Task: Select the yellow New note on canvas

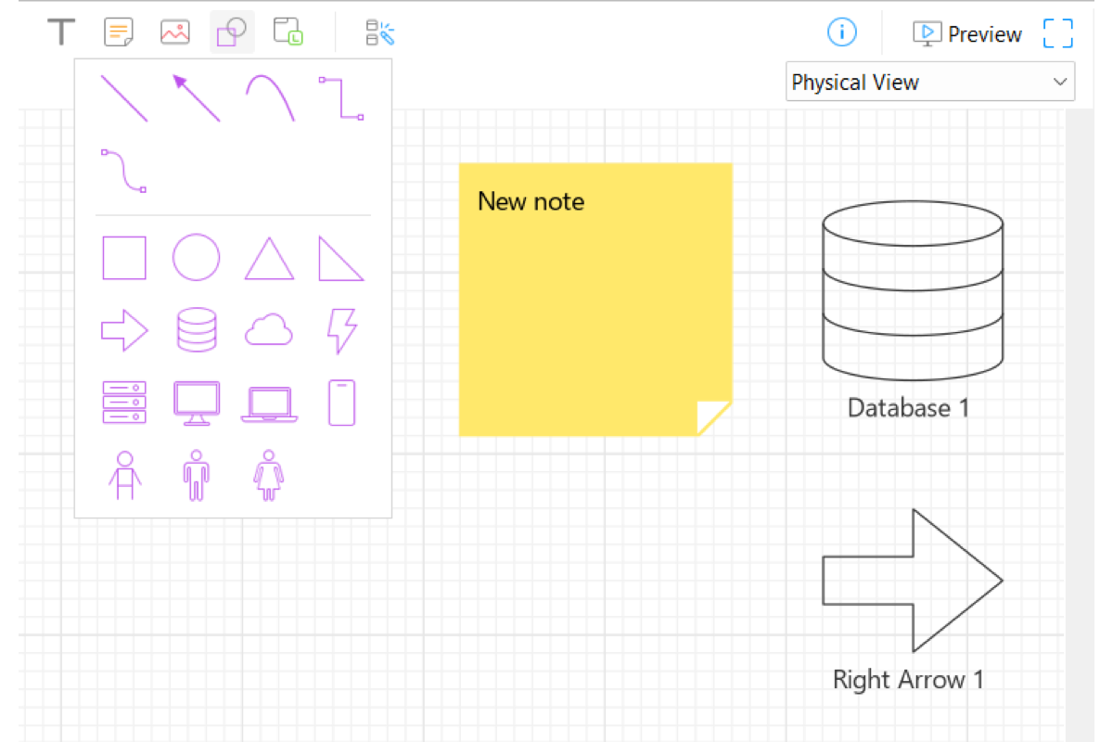Action: coord(595,300)
